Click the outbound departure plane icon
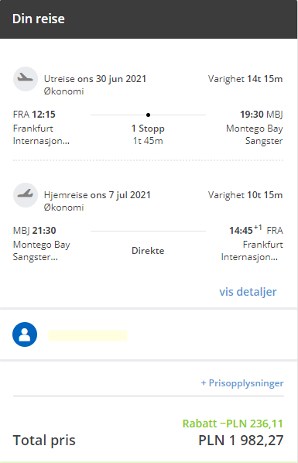 point(25,79)
